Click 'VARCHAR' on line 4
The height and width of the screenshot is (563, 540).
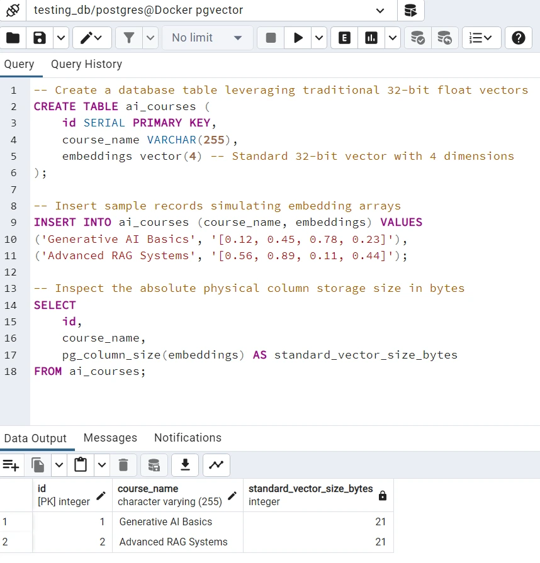pyautogui.click(x=171, y=140)
